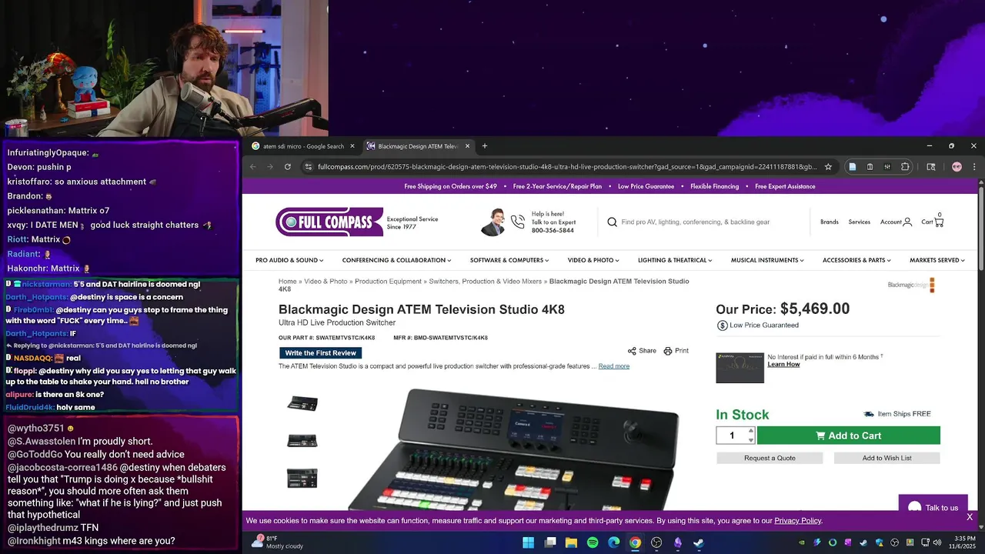Image resolution: width=985 pixels, height=554 pixels.
Task: Click the Share icon
Action: (x=632, y=351)
